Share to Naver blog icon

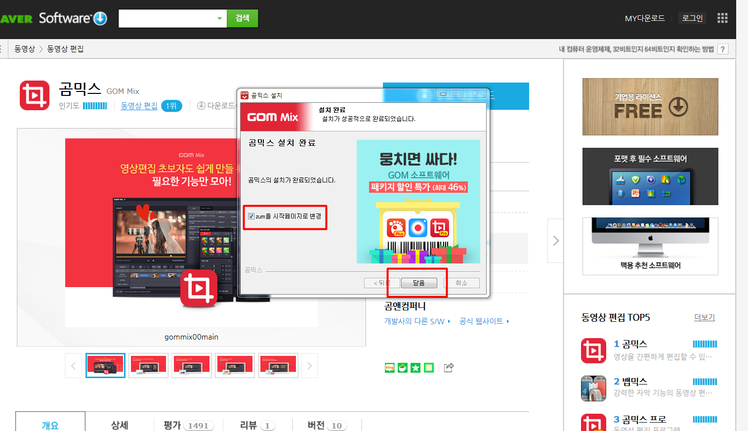tap(390, 368)
